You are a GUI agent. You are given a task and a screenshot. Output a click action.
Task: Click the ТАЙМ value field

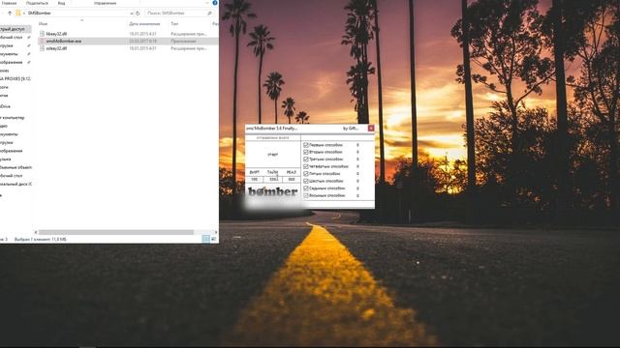click(273, 179)
